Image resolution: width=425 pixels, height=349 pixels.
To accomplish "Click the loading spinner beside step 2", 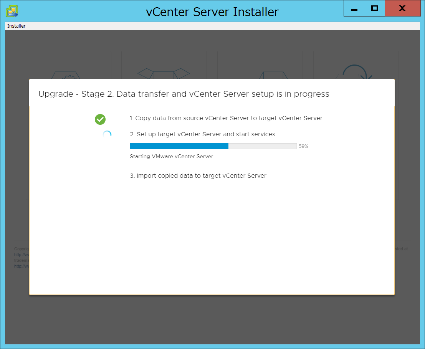I will (x=107, y=134).
